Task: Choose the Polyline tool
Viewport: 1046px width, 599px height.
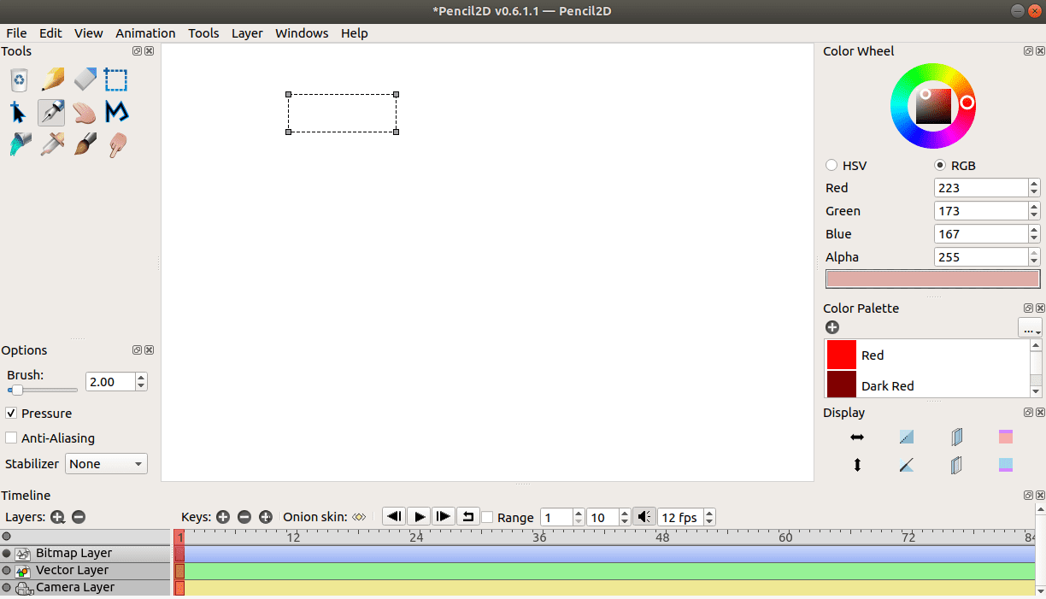Action: click(x=115, y=112)
